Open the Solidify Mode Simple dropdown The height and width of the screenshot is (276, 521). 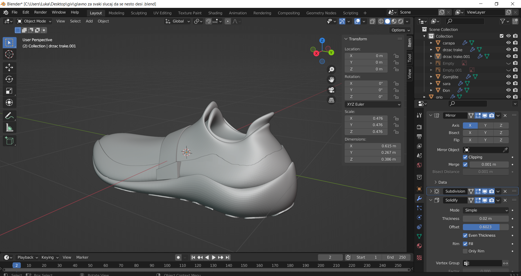(x=486, y=210)
